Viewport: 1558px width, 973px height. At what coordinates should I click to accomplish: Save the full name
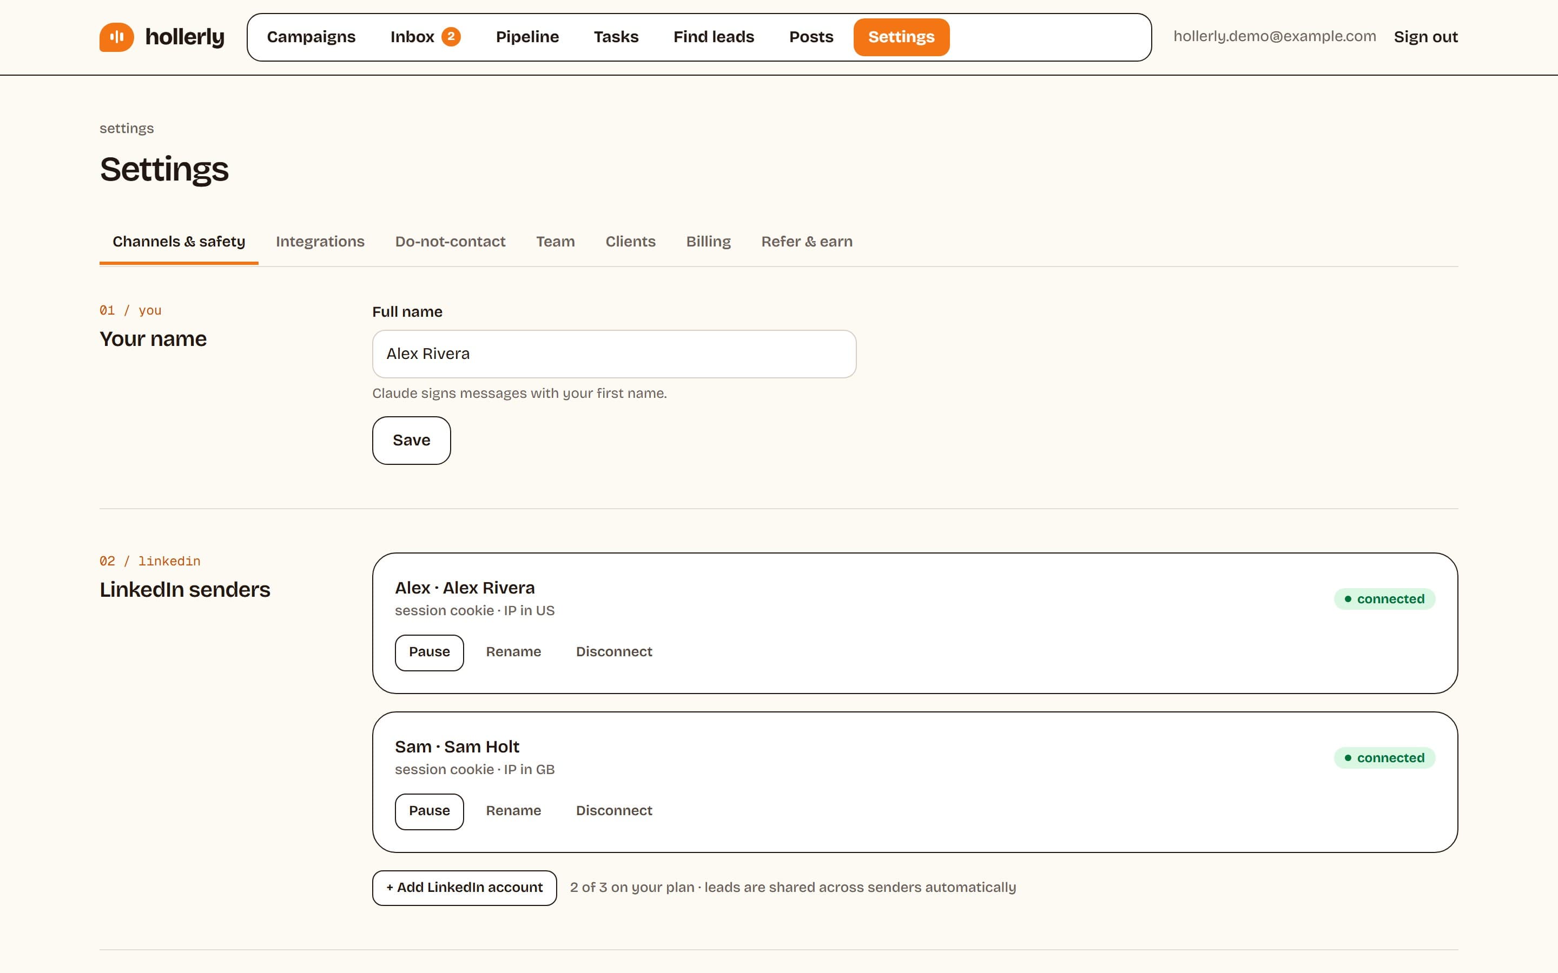411,440
